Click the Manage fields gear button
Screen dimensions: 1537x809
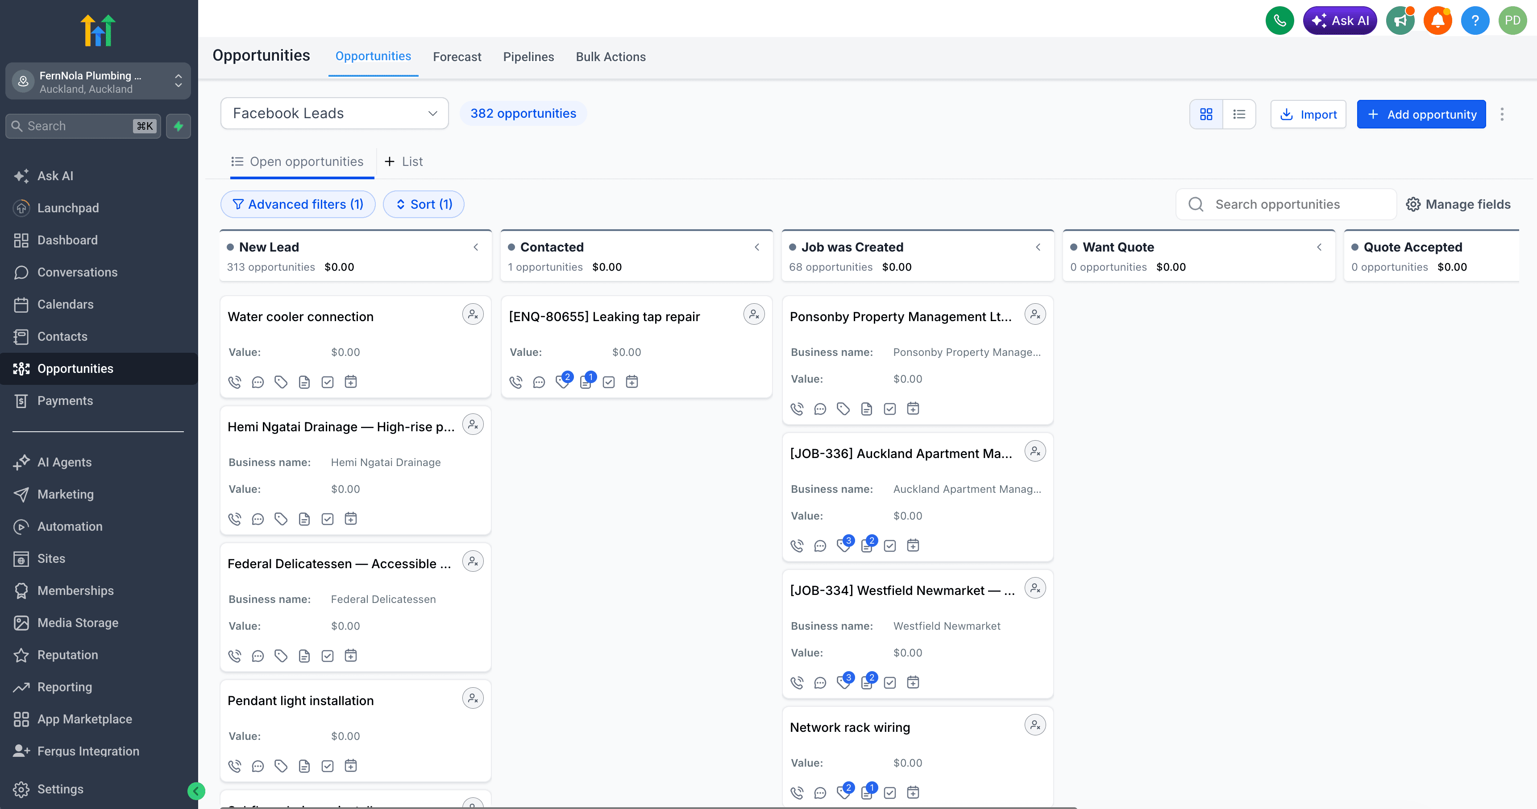coord(1458,205)
